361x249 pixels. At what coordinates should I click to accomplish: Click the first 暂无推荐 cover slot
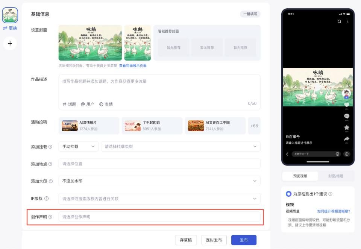pos(174,47)
